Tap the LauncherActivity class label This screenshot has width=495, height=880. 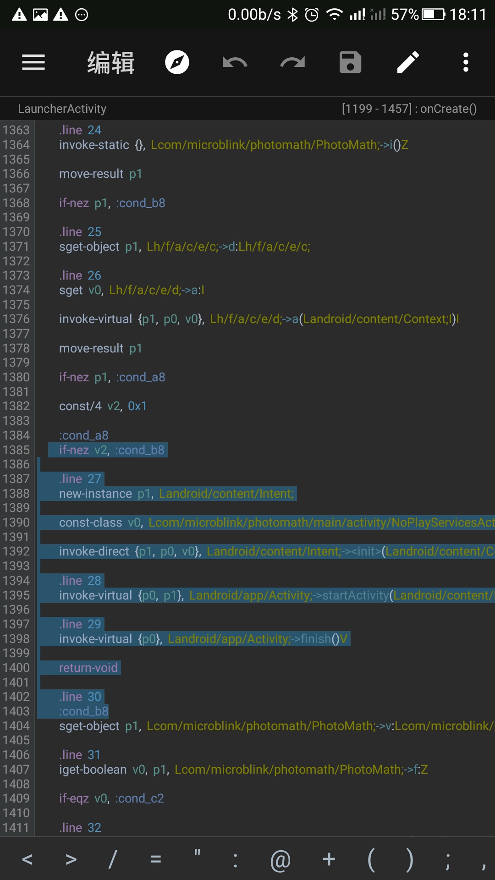(x=62, y=109)
